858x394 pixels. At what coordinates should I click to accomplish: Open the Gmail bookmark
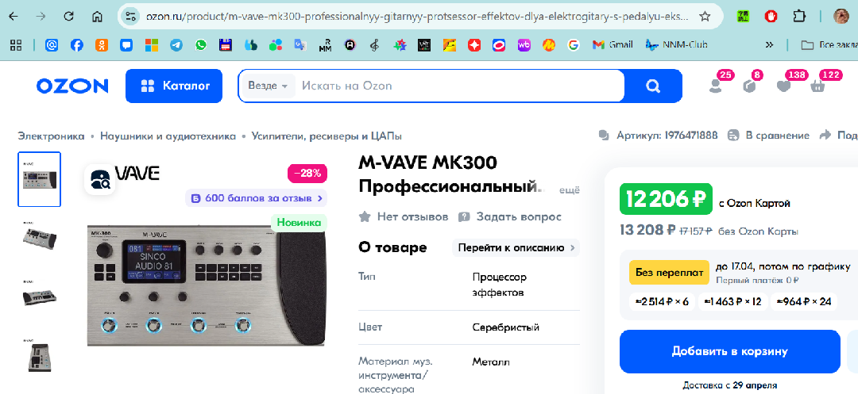point(613,45)
